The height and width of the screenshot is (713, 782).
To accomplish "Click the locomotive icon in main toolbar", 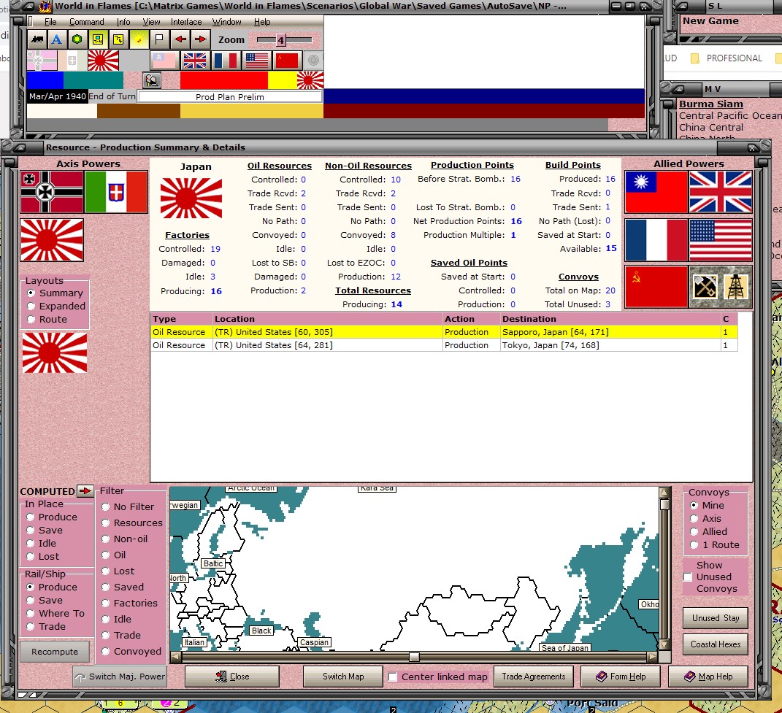I will (x=37, y=39).
